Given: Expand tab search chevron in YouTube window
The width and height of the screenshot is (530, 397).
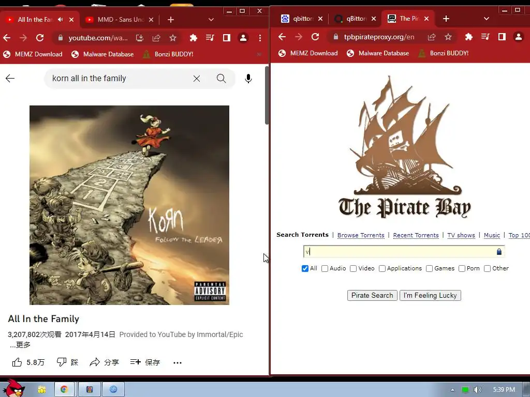Looking at the screenshot, I should coord(211,20).
